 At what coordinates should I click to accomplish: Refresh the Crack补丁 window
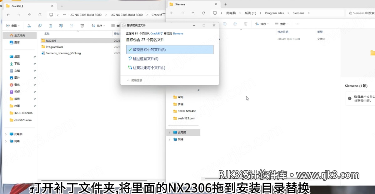(40, 15)
